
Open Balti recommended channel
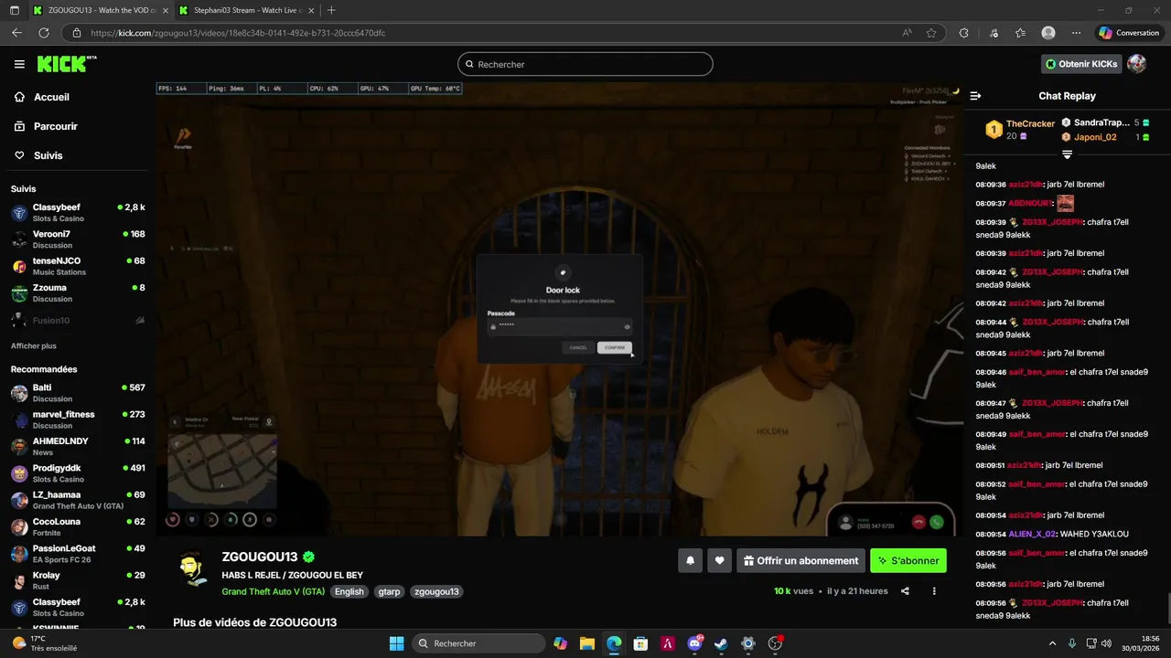pyautogui.click(x=78, y=393)
